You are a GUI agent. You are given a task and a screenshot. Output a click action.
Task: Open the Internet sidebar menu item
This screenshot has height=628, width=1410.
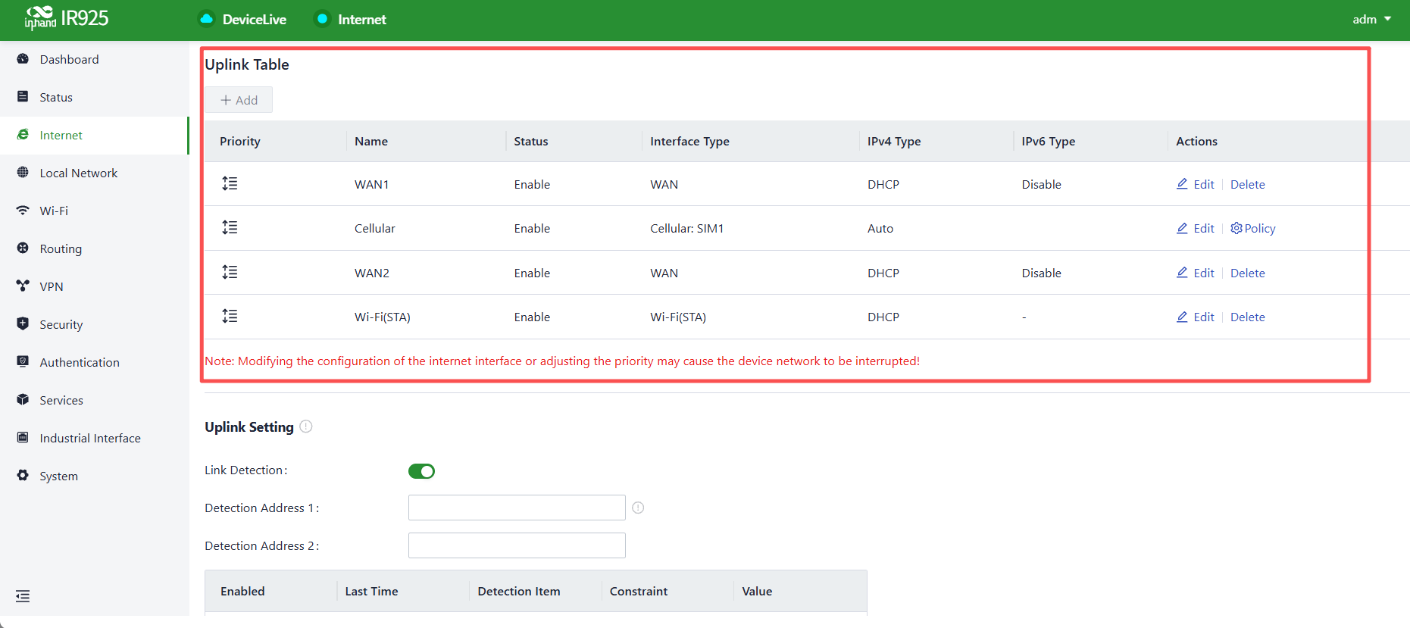click(x=94, y=136)
